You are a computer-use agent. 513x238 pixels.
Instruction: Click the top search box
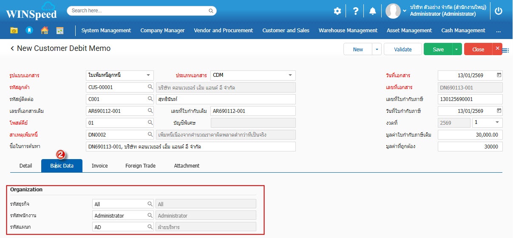click(x=142, y=11)
